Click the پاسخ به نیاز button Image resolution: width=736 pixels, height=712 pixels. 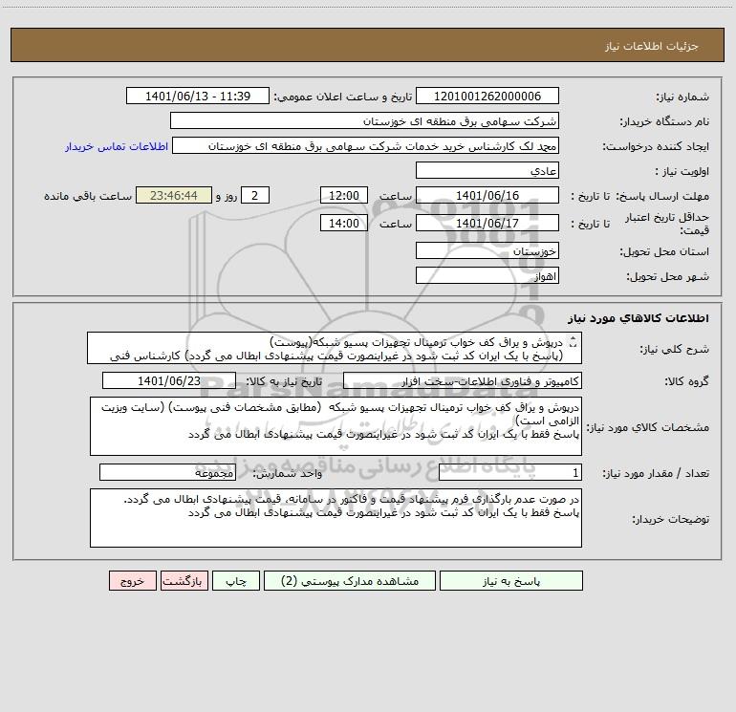(x=511, y=581)
